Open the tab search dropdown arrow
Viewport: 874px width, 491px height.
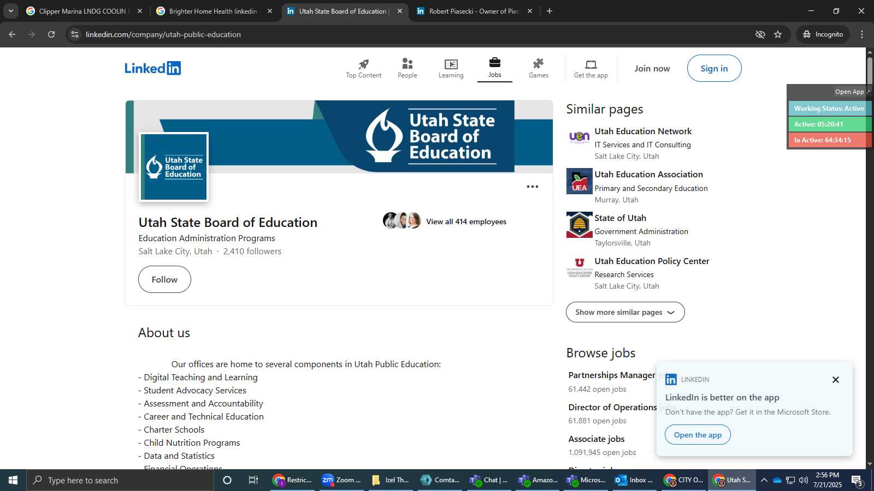tap(10, 11)
